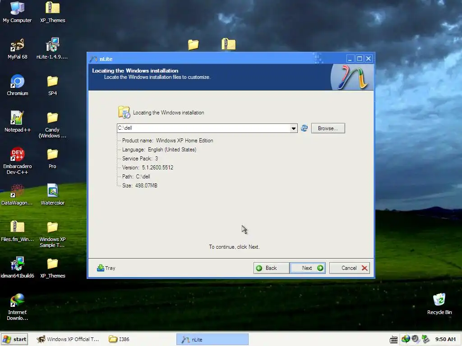Click the keyboard icon in system tray
Image resolution: width=462 pixels, height=346 pixels.
[393, 340]
